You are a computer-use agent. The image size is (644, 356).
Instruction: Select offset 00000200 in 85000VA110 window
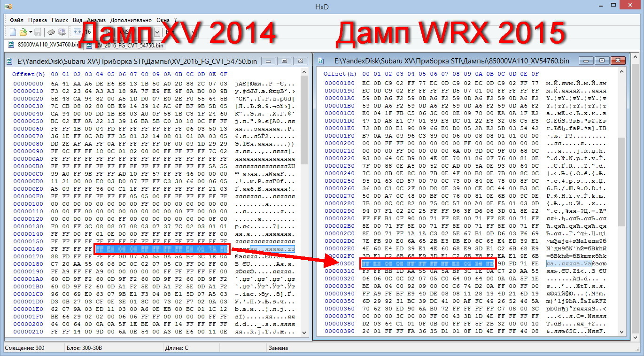340,144
